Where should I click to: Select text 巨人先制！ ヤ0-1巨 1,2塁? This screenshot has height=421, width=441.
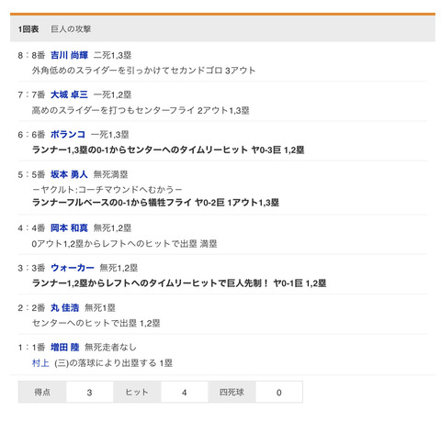coord(277,283)
